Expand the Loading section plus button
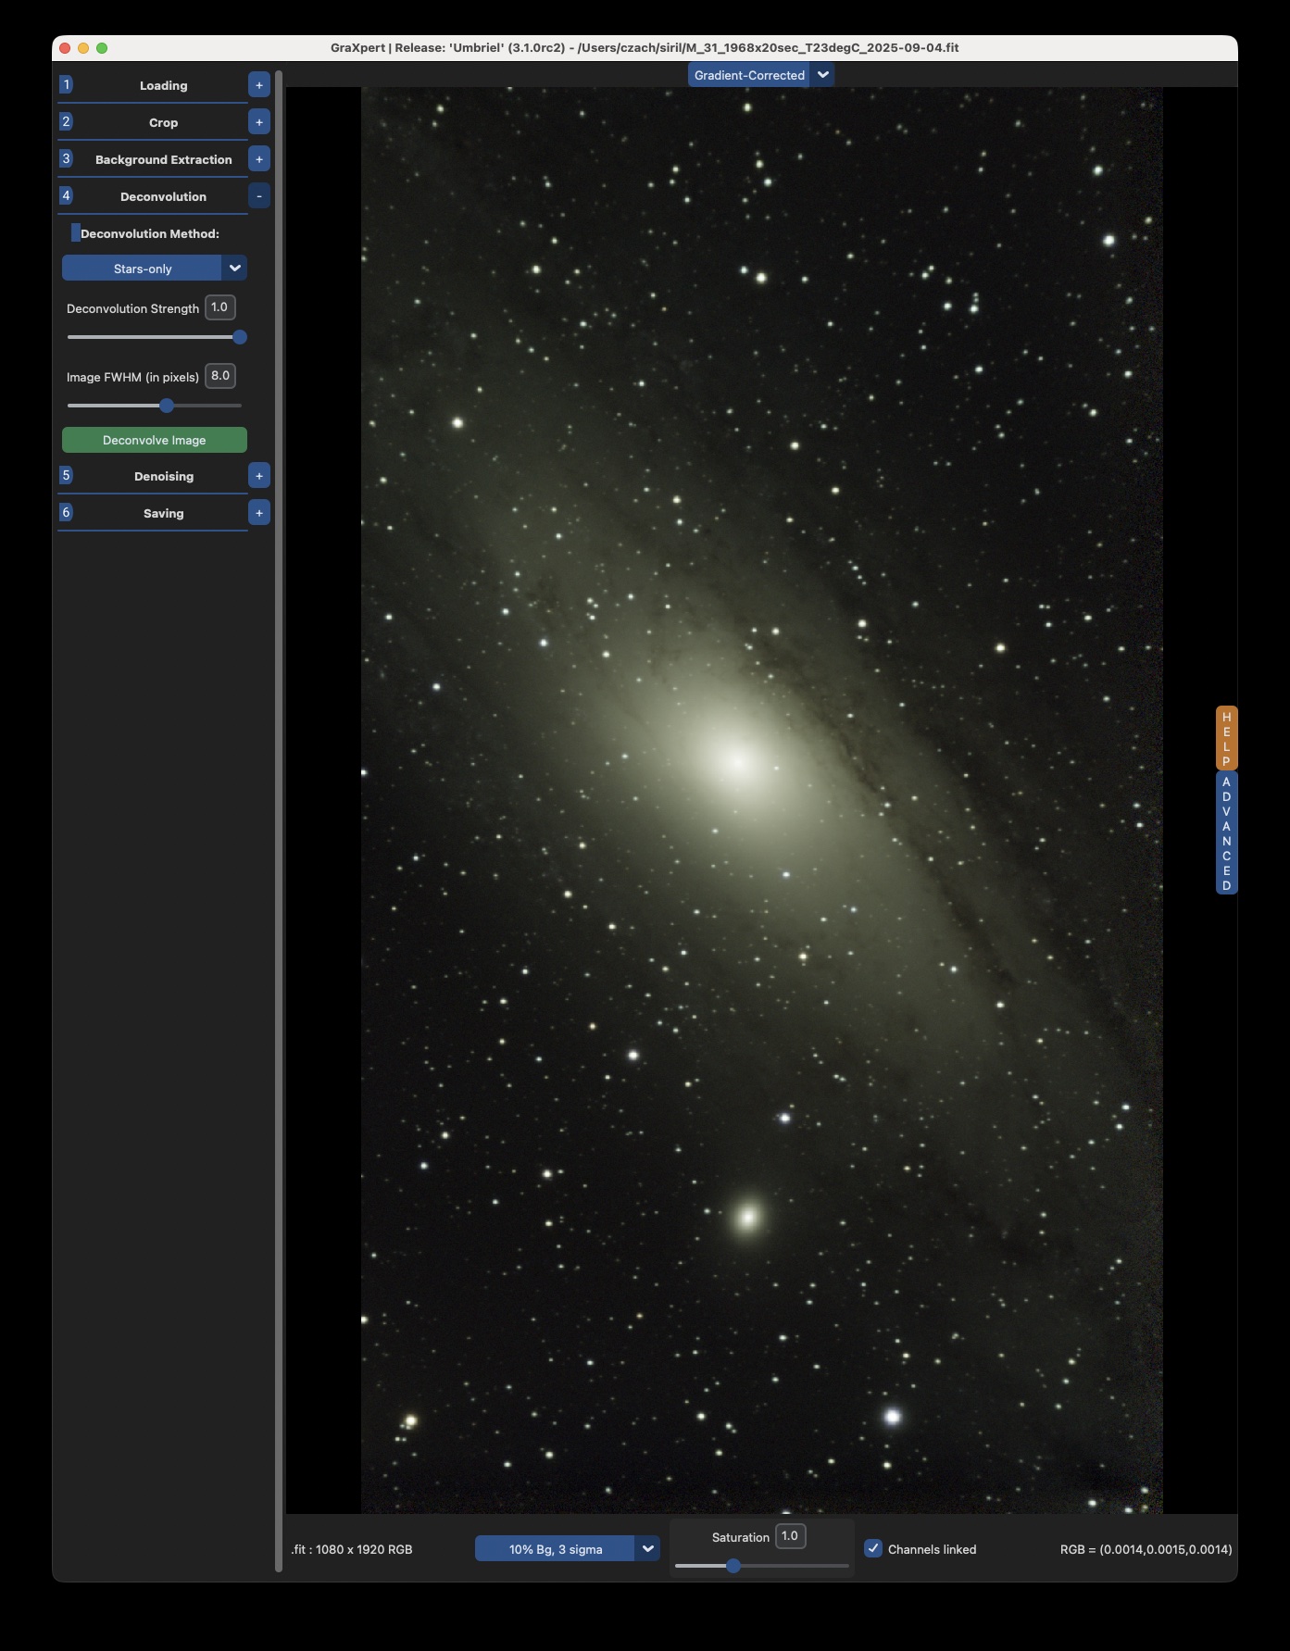 259,85
